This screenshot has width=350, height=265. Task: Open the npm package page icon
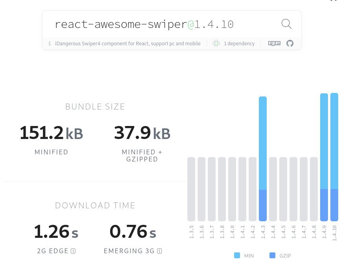pos(274,43)
